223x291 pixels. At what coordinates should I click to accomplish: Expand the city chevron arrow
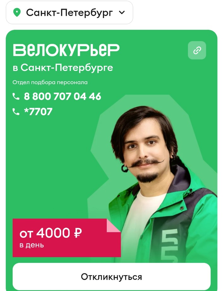(x=122, y=12)
